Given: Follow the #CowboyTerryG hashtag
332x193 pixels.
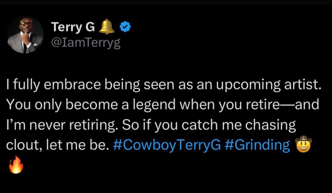Looking at the screenshot, I should click(167, 145).
